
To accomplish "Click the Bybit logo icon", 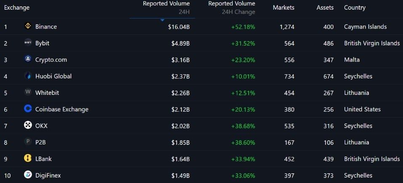I will [x=28, y=43].
